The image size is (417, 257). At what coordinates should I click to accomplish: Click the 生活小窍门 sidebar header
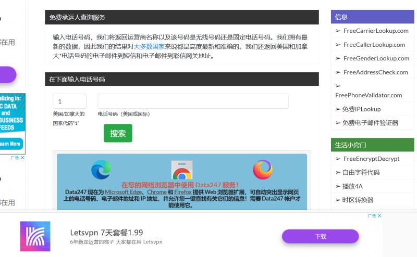tap(372, 145)
